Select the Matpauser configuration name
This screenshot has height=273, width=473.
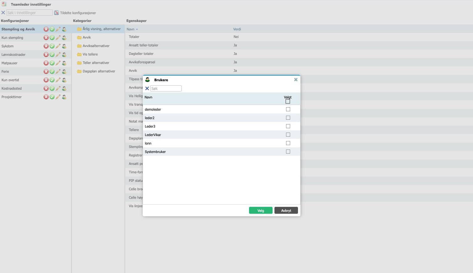pyautogui.click(x=9, y=63)
